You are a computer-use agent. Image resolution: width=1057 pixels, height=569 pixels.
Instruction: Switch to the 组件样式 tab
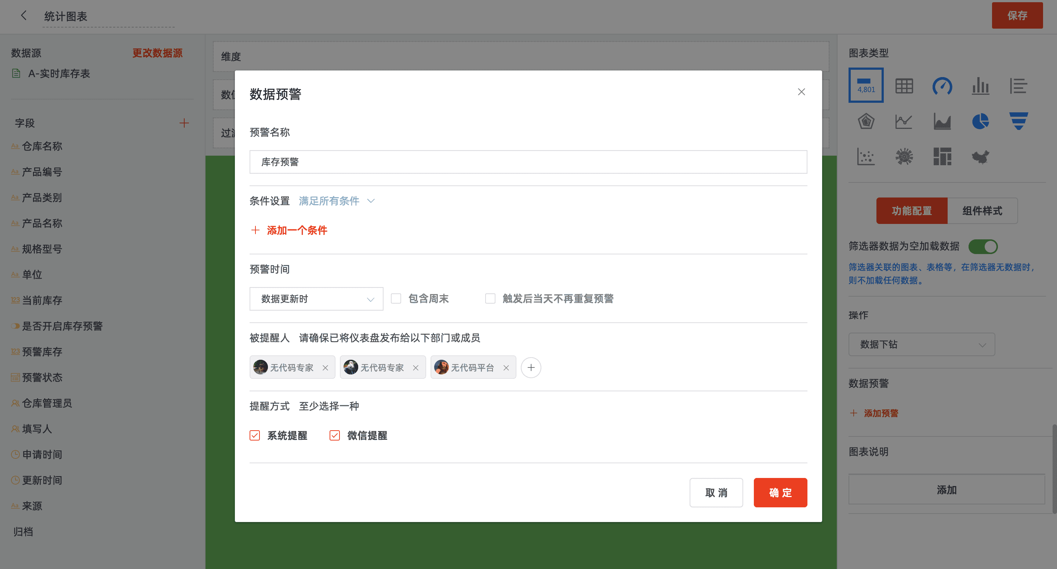[x=982, y=211]
